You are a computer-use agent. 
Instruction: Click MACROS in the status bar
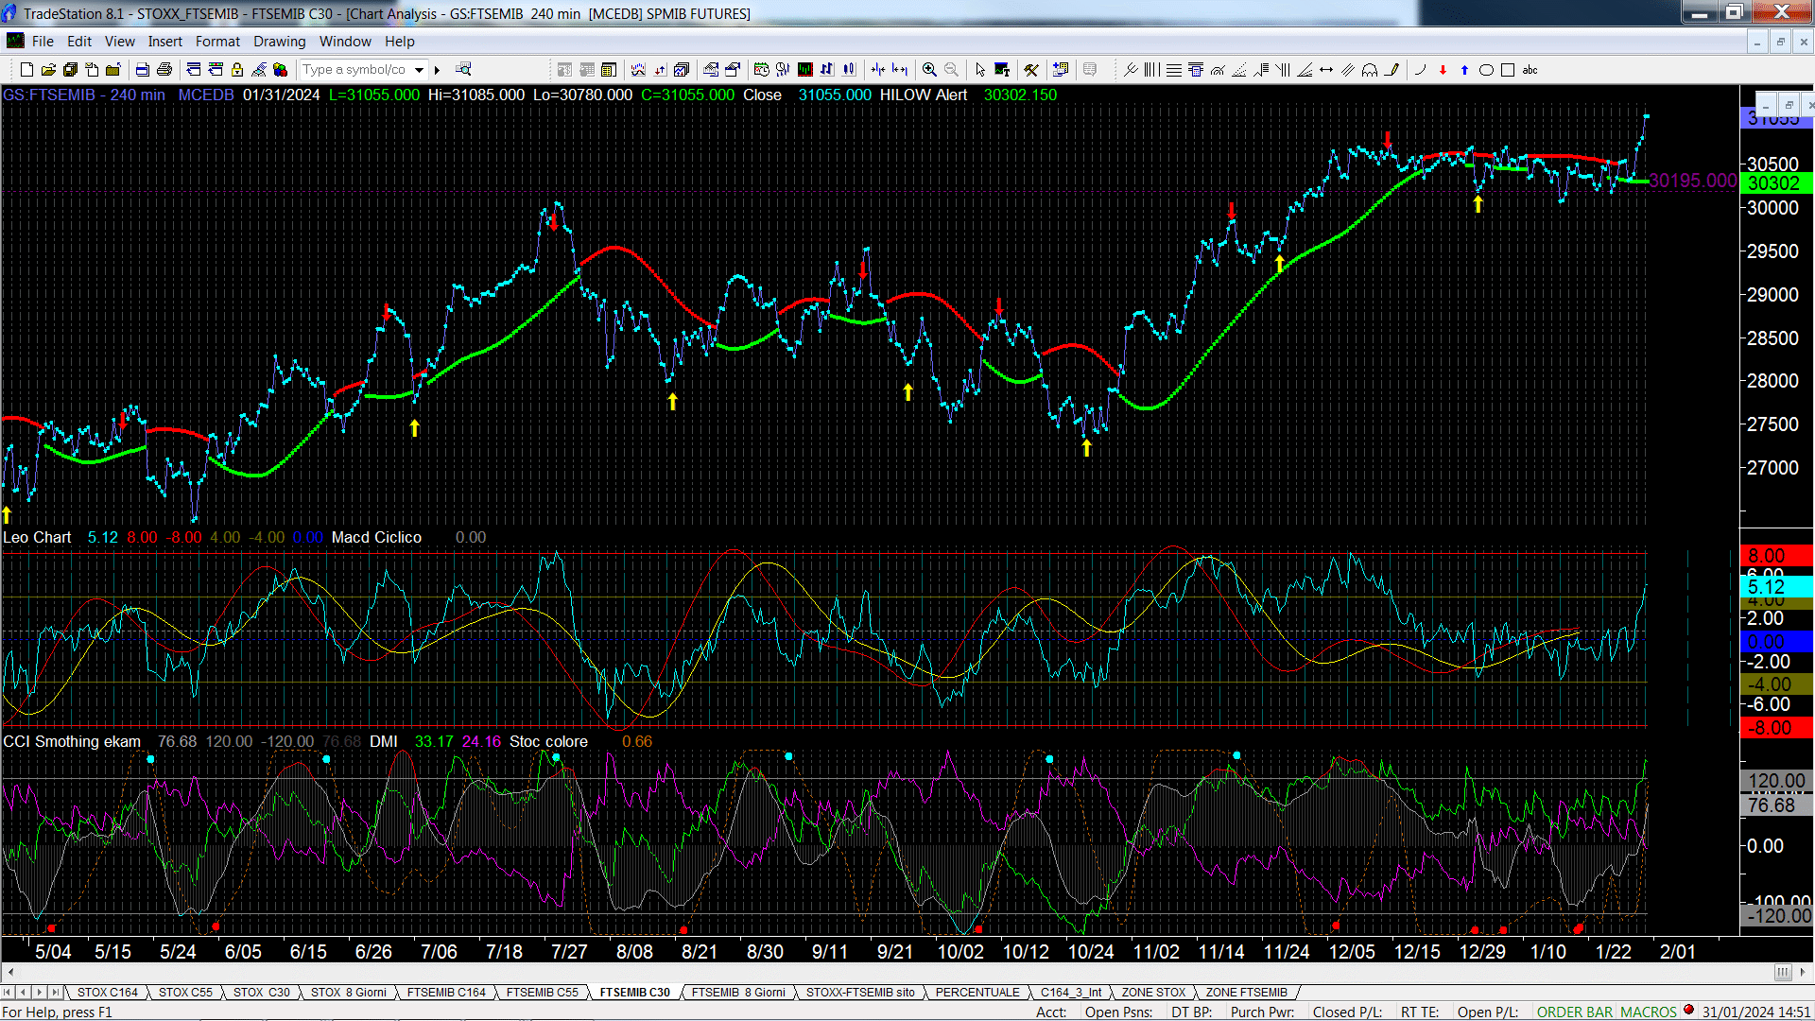click(x=1648, y=1012)
